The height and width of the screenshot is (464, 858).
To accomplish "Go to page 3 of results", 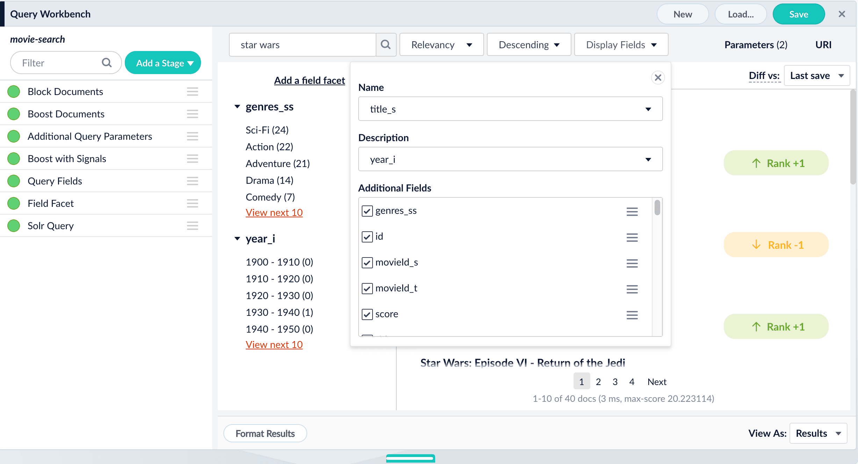I will 615,382.
